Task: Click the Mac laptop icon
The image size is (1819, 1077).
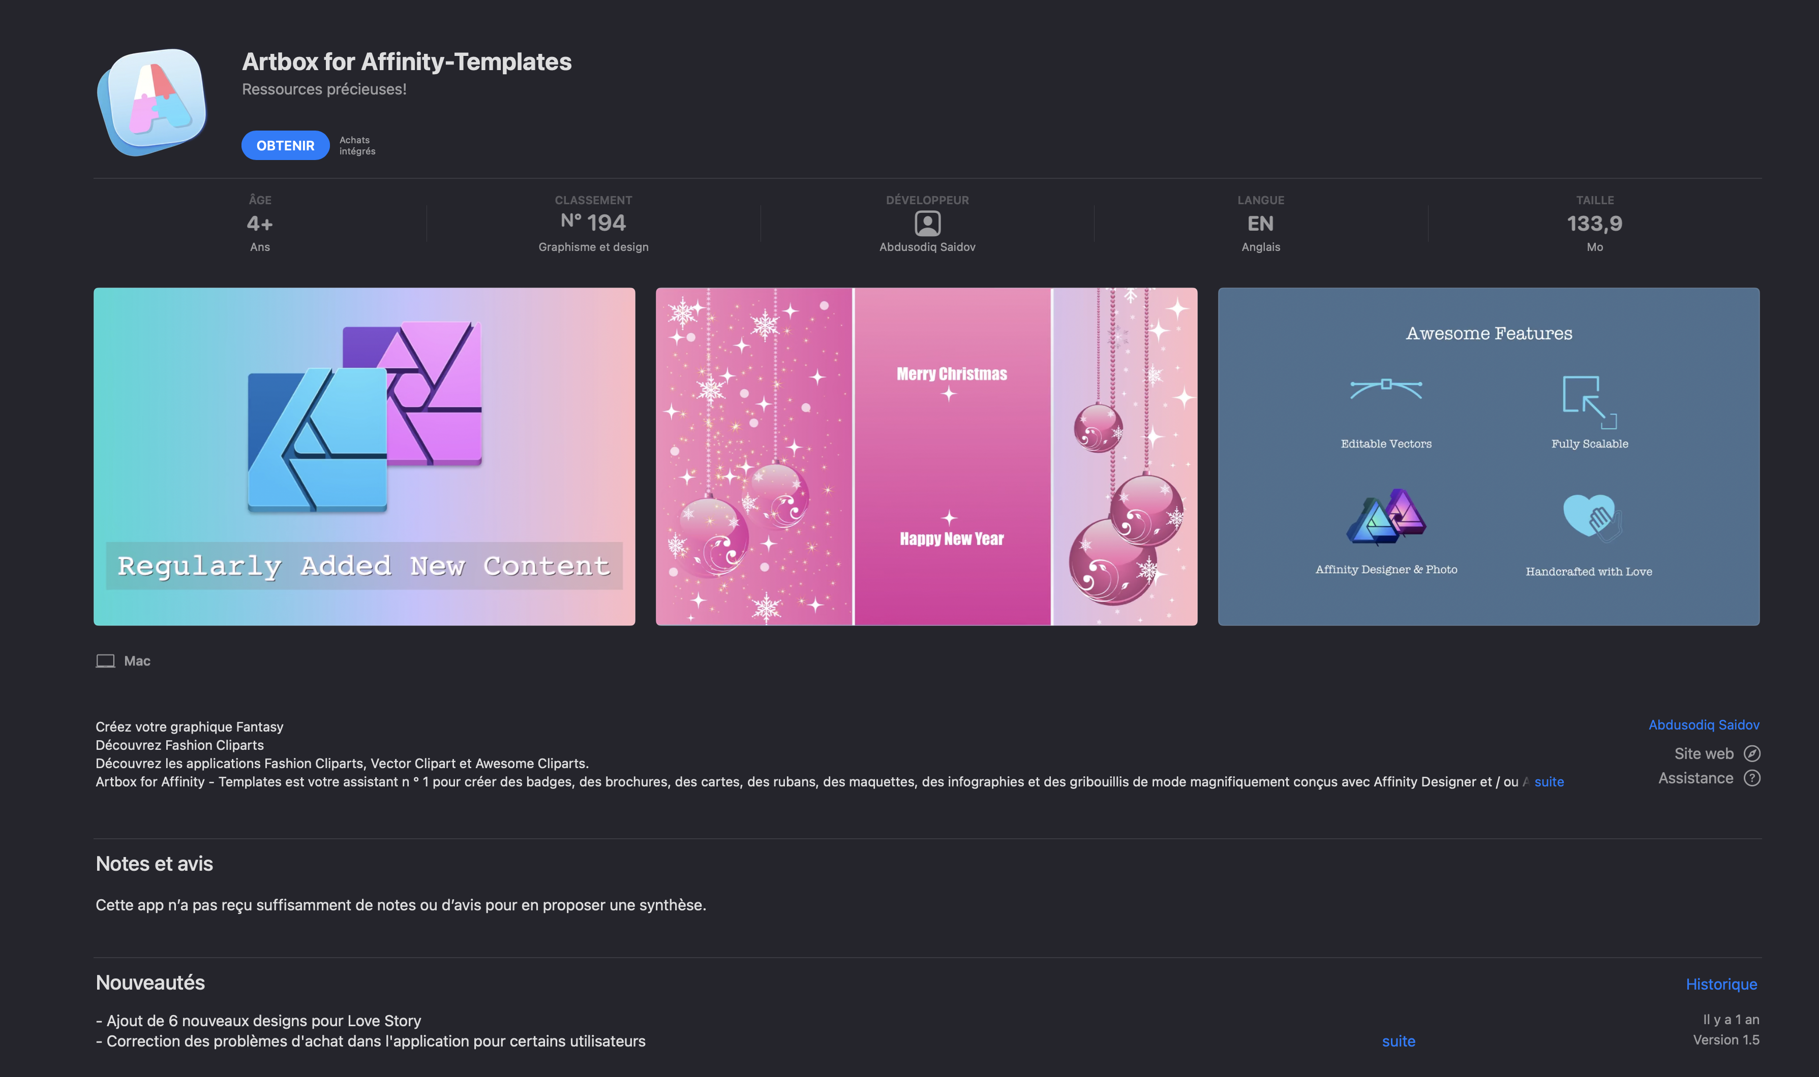Action: pos(105,661)
